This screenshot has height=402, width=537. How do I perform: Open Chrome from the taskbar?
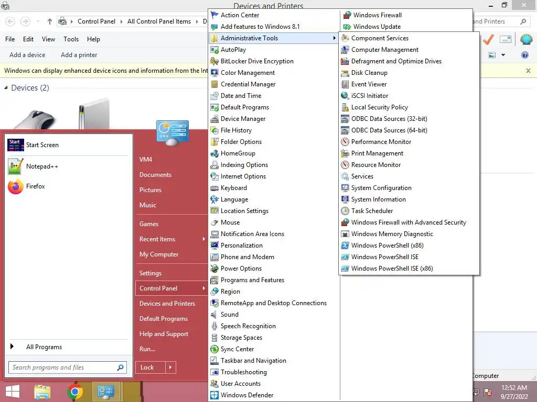click(x=74, y=392)
